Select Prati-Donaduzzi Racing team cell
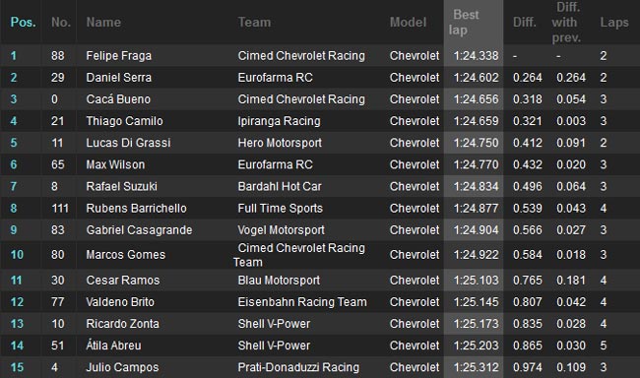Viewport: 640px width, 378px height. [298, 367]
